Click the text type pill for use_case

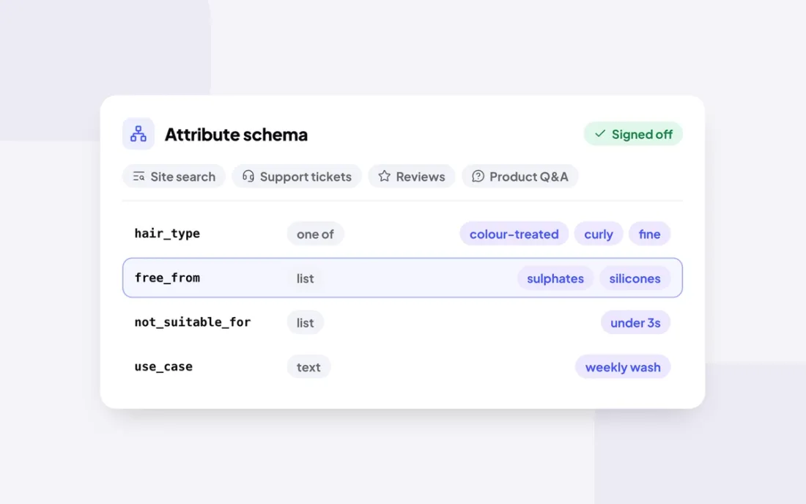pos(308,367)
